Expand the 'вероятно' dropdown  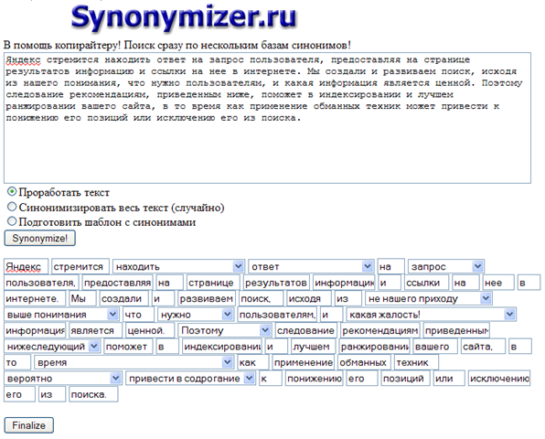63,378
